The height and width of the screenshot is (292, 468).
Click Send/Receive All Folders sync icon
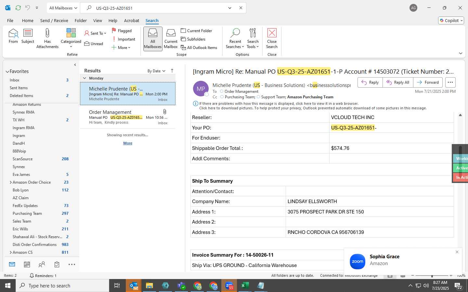18,8
